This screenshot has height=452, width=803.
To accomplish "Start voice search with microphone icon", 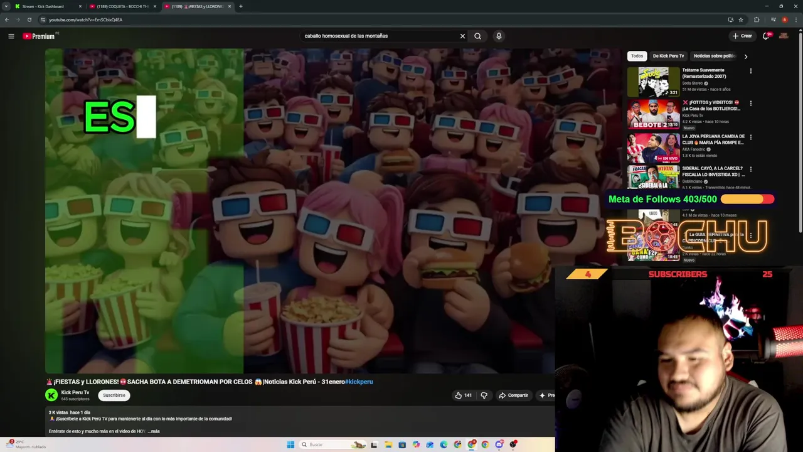I will [x=499, y=36].
